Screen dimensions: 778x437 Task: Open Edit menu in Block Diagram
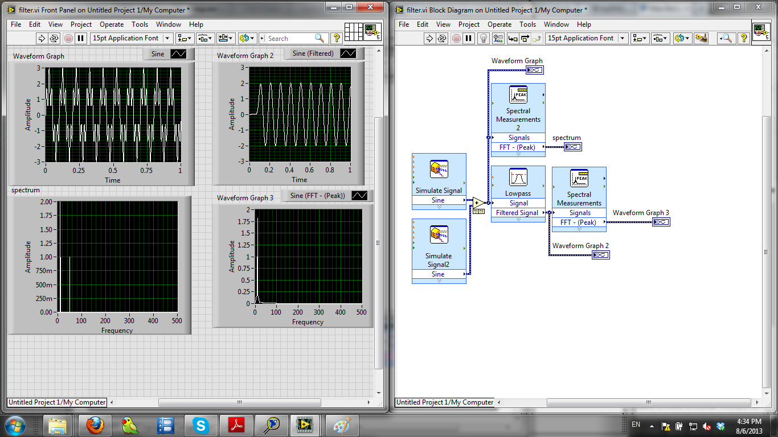(x=423, y=24)
